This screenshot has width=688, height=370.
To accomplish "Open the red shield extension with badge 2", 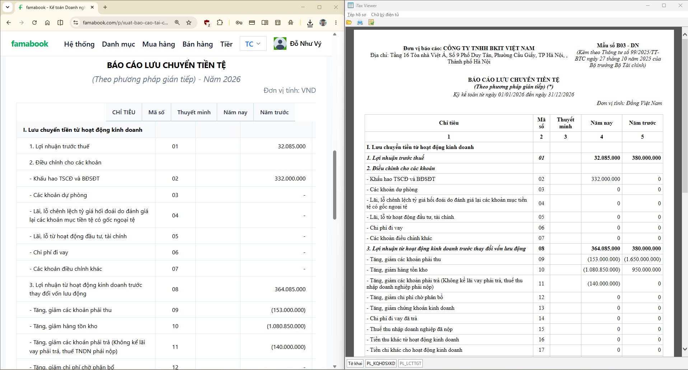I will point(207,23).
